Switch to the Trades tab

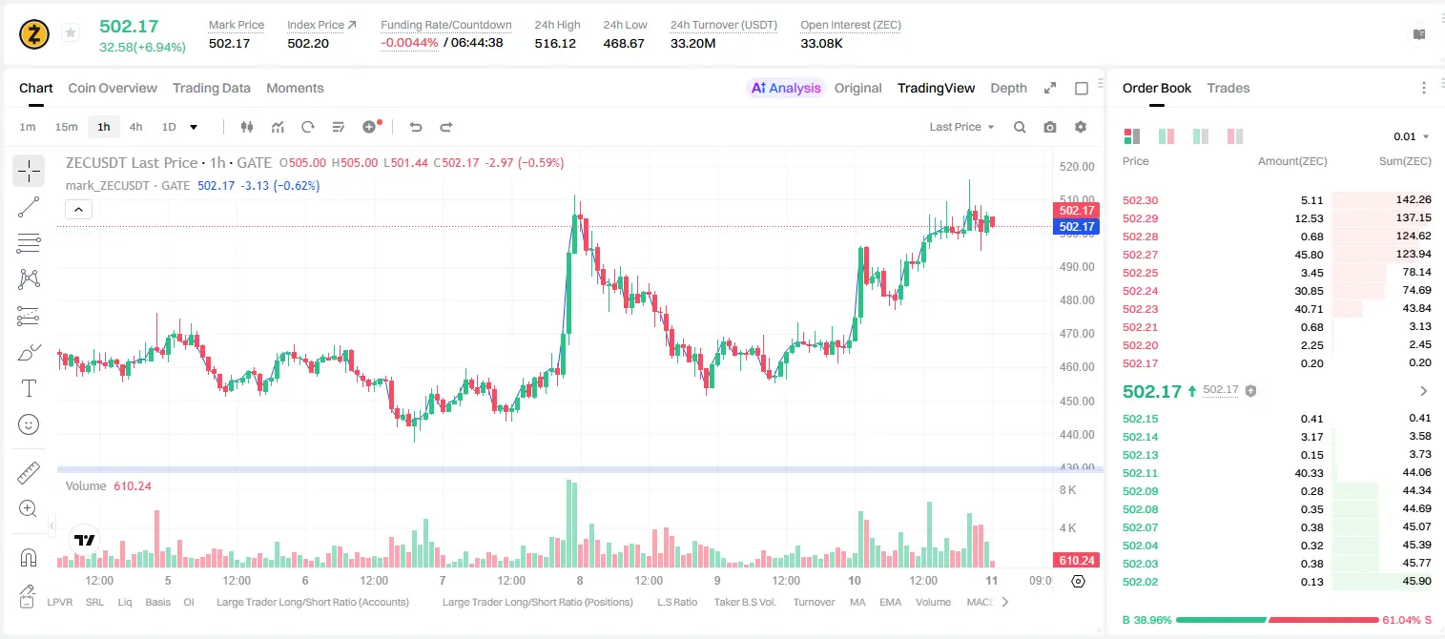(x=1228, y=88)
